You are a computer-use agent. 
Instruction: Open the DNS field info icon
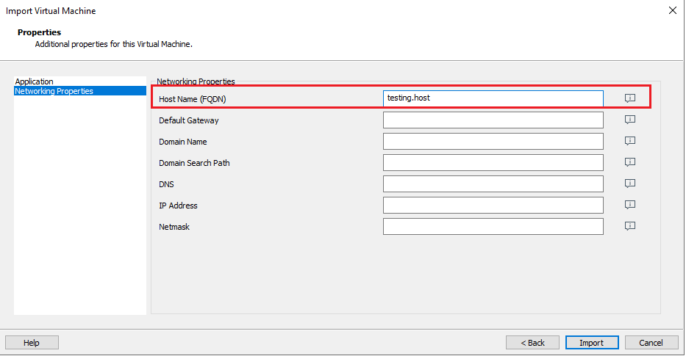629,184
